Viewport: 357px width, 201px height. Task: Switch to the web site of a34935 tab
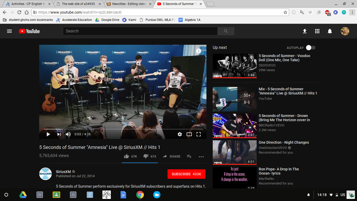click(x=78, y=4)
